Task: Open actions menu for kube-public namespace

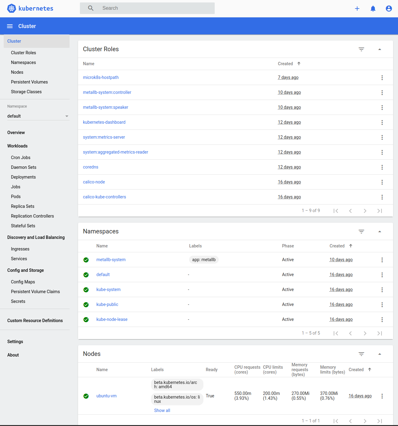Action: click(382, 305)
